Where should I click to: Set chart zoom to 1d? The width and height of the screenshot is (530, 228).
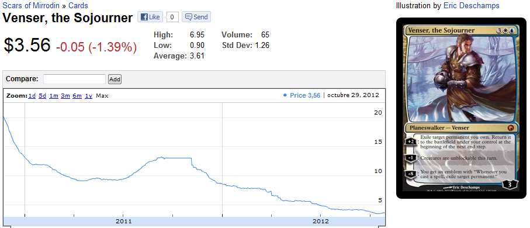coord(32,96)
